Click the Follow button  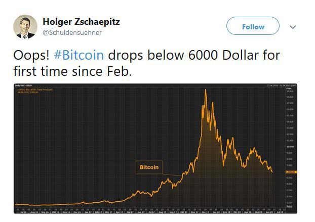(x=253, y=27)
